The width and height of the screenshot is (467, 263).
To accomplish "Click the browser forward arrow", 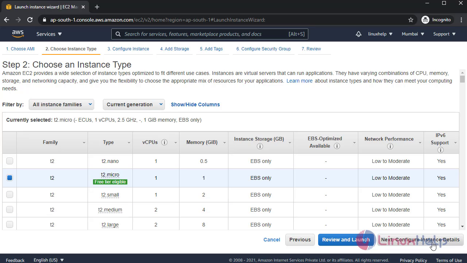I will coord(18,20).
